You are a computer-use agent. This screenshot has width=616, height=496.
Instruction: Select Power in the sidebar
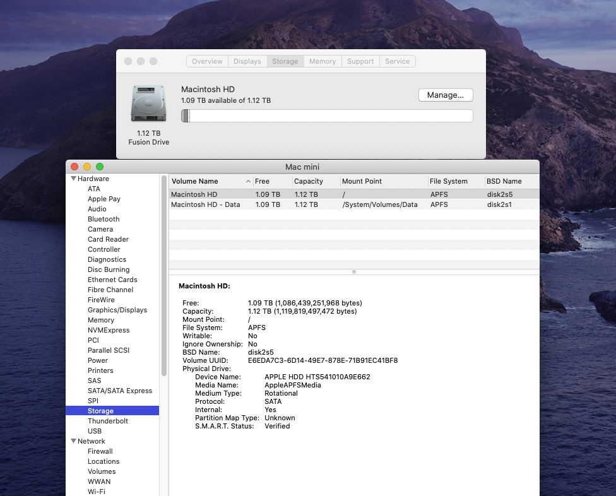tap(98, 360)
